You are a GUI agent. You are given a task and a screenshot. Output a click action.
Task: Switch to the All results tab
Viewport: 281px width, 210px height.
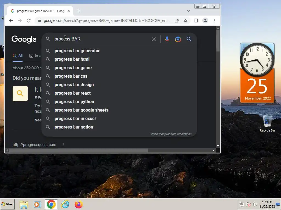[18, 56]
